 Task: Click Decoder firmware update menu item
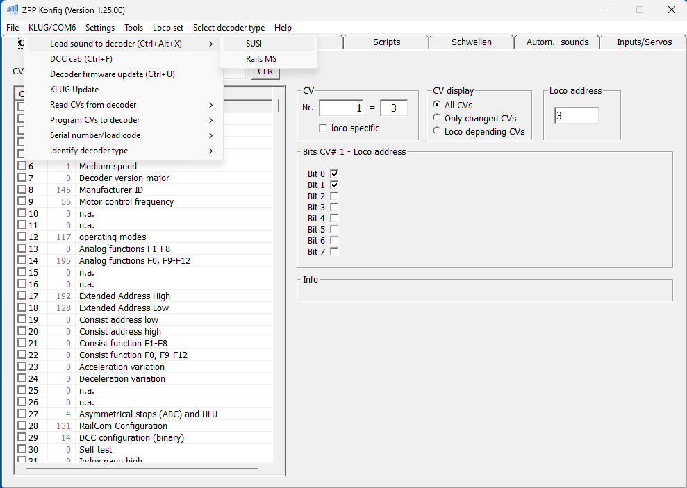coord(112,74)
